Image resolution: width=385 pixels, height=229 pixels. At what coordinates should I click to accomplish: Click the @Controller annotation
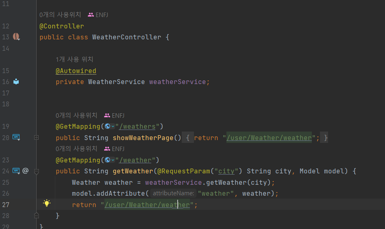coord(62,26)
